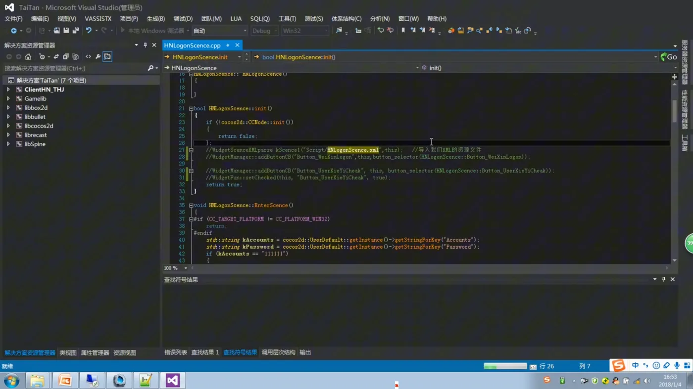The width and height of the screenshot is (693, 389).
Task: Switch to the 输出 panel tab
Action: pos(305,352)
